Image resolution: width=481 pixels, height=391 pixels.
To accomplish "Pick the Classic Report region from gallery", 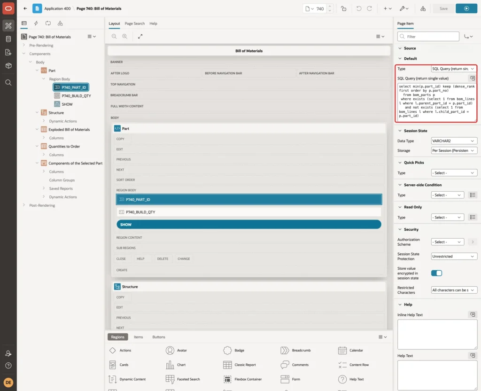I will click(240, 365).
